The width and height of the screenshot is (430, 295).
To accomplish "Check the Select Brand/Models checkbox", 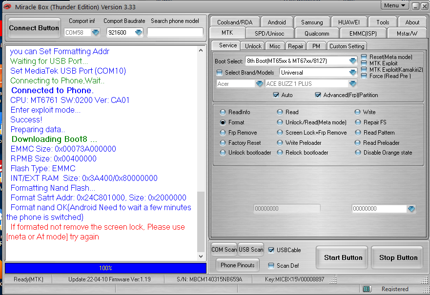I will (219, 73).
